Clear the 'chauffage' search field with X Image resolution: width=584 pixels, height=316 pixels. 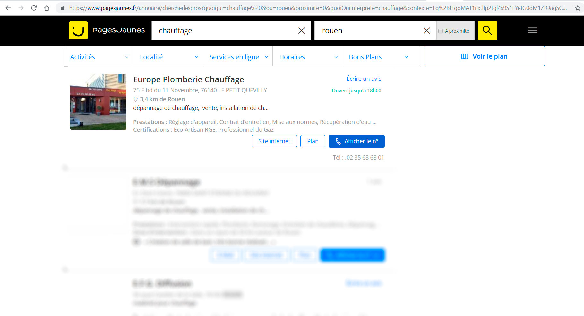(x=302, y=30)
